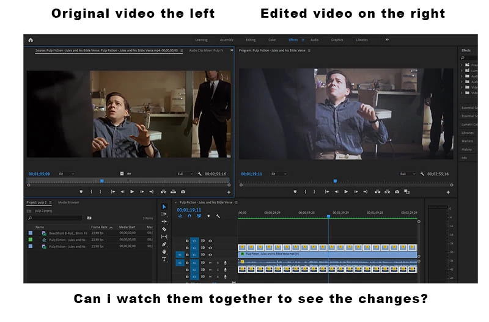The height and width of the screenshot is (322, 489).
Task: Open Lumetri Color side panel
Action: point(469,125)
